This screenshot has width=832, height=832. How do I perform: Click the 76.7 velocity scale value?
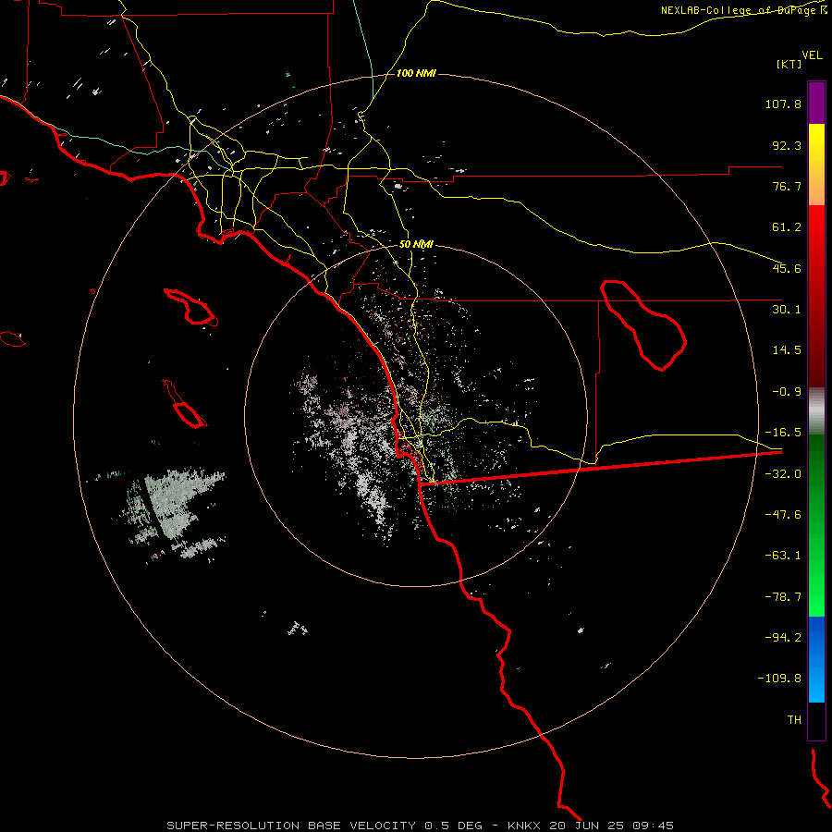pyautogui.click(x=787, y=186)
